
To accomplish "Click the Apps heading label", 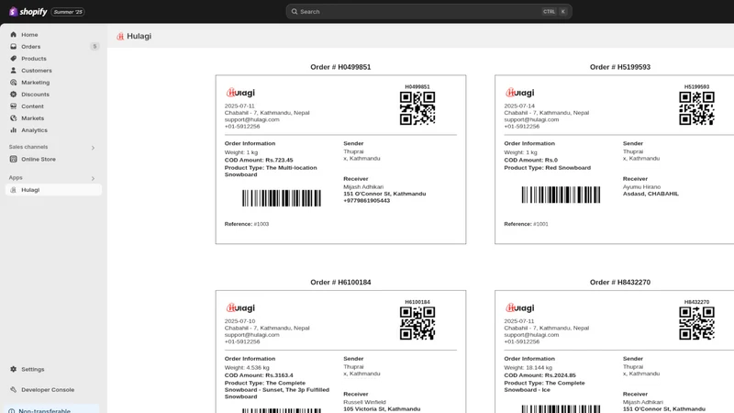I will click(x=16, y=177).
